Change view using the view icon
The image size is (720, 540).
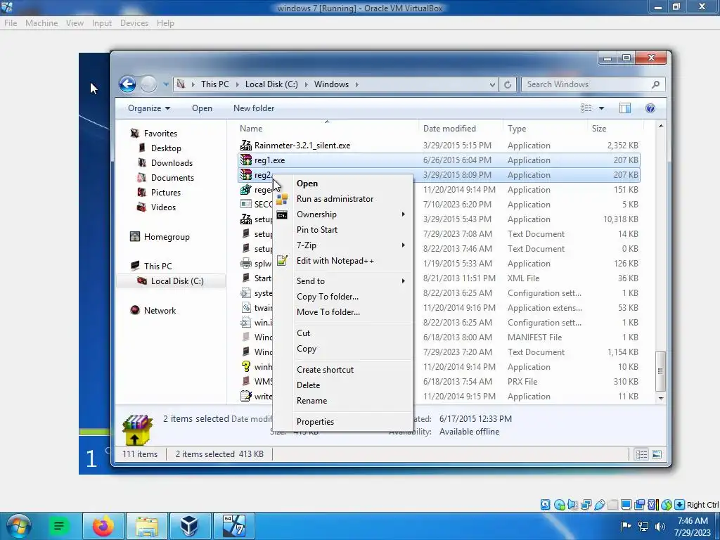click(586, 108)
